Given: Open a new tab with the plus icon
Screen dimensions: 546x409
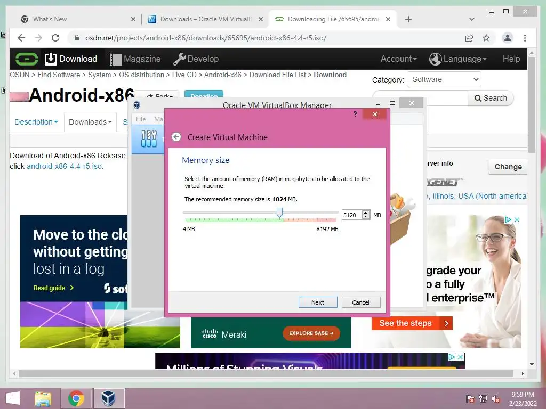Looking at the screenshot, I should point(408,19).
